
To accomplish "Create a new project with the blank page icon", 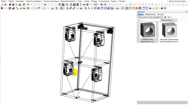I will (2, 5).
